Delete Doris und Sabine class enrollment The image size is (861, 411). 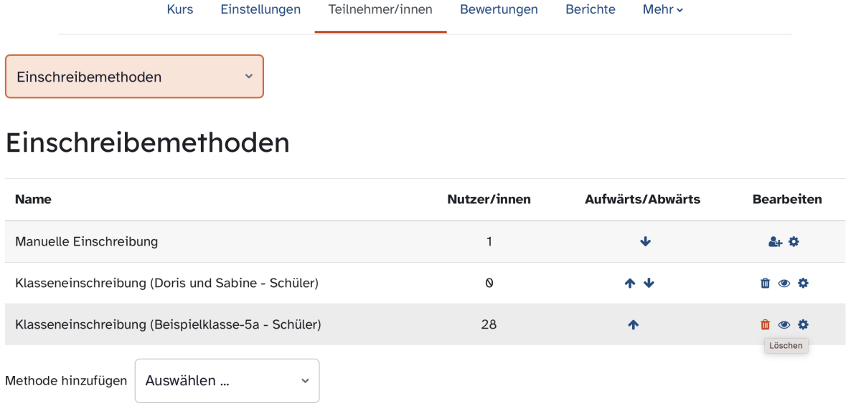point(765,284)
